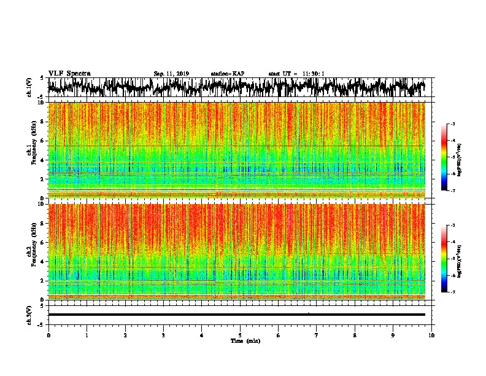Viewport: 486px width, 376px height.
Task: Click time axis tick label "7"
Action: (317, 335)
